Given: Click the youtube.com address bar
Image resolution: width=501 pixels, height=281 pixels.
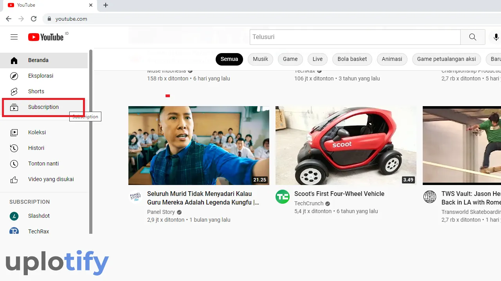Looking at the screenshot, I should 272,19.
